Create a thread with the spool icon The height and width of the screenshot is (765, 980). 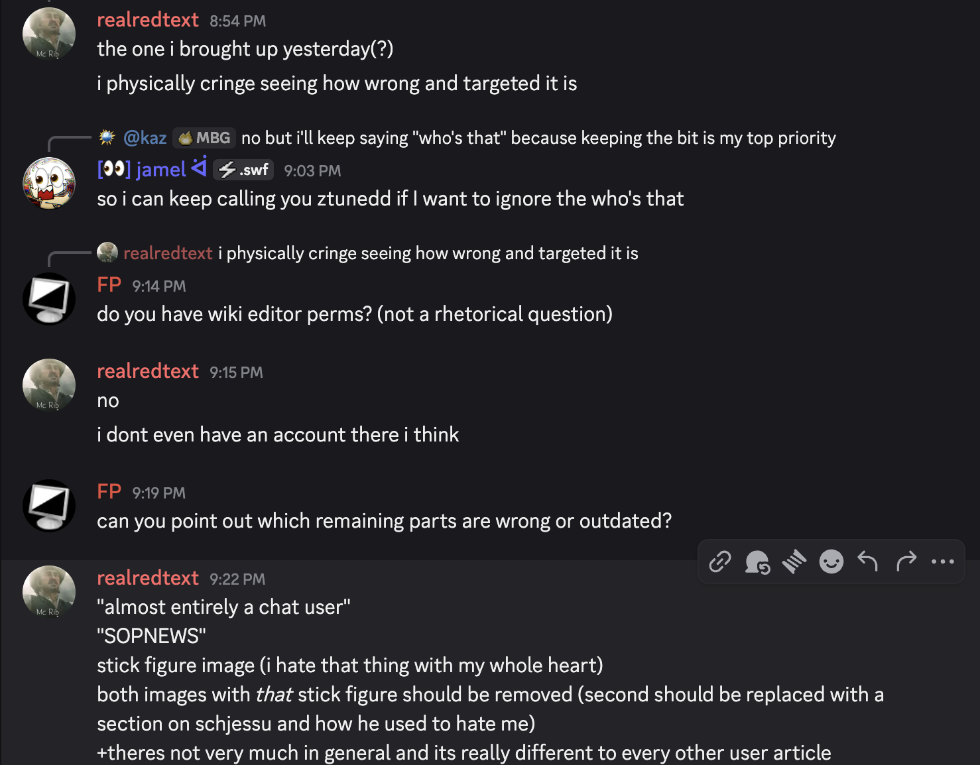tap(794, 562)
